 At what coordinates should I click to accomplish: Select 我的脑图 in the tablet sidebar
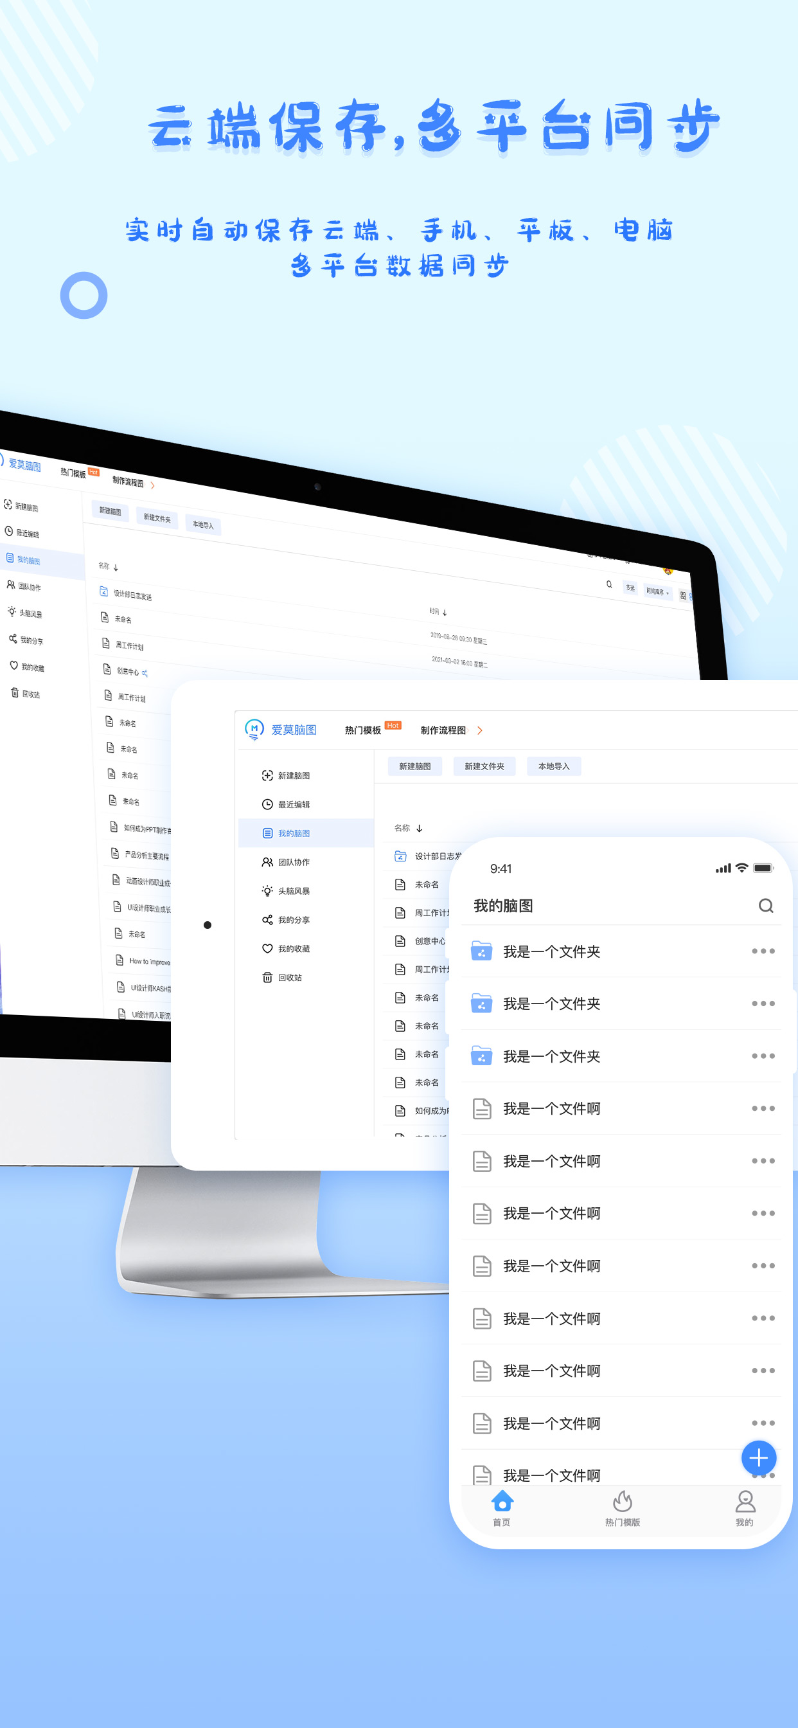[x=306, y=833]
